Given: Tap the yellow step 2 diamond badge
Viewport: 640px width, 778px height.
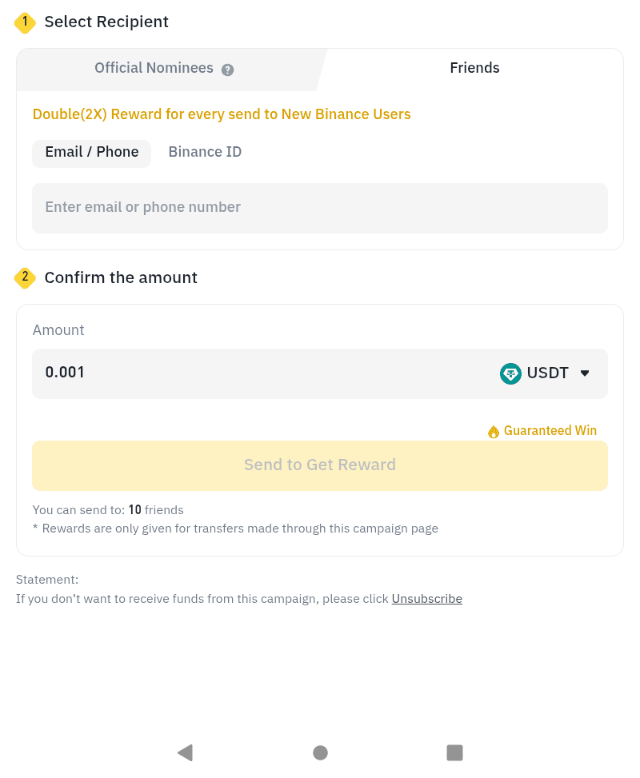Looking at the screenshot, I should 25,278.
